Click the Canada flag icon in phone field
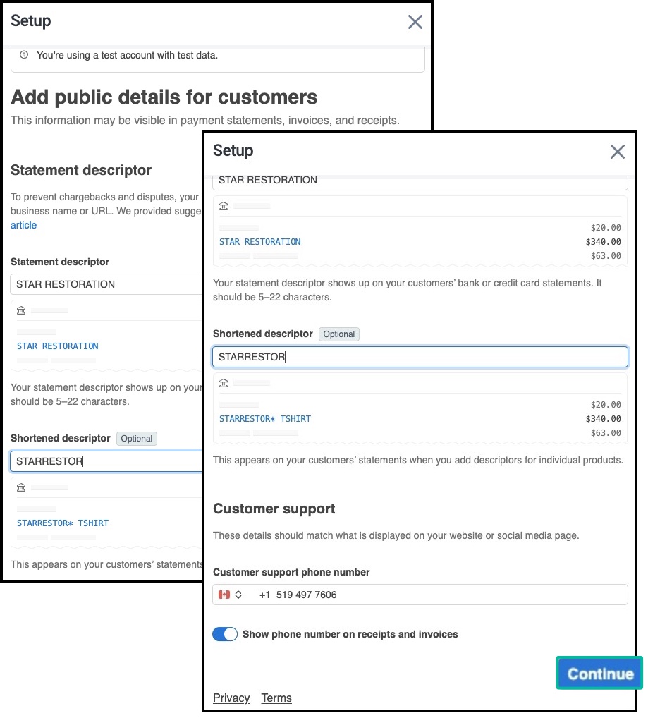Image resolution: width=648 pixels, height=718 pixels. [x=224, y=595]
